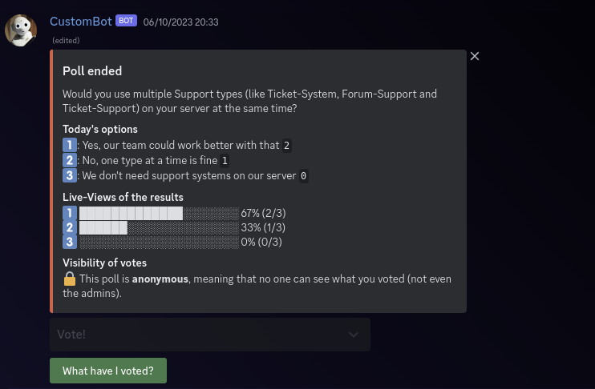
Task: Click the lock emoji under Visibility of votes
Action: pos(70,279)
